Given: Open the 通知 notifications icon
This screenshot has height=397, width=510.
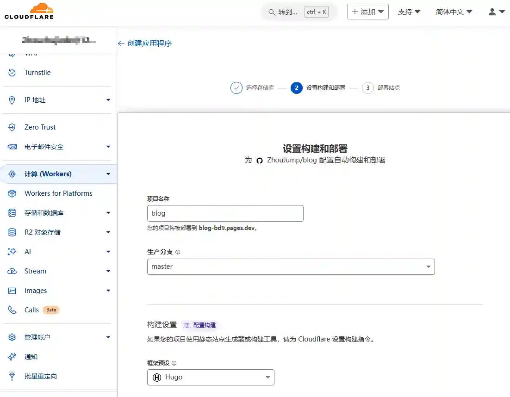Looking at the screenshot, I should pos(12,356).
